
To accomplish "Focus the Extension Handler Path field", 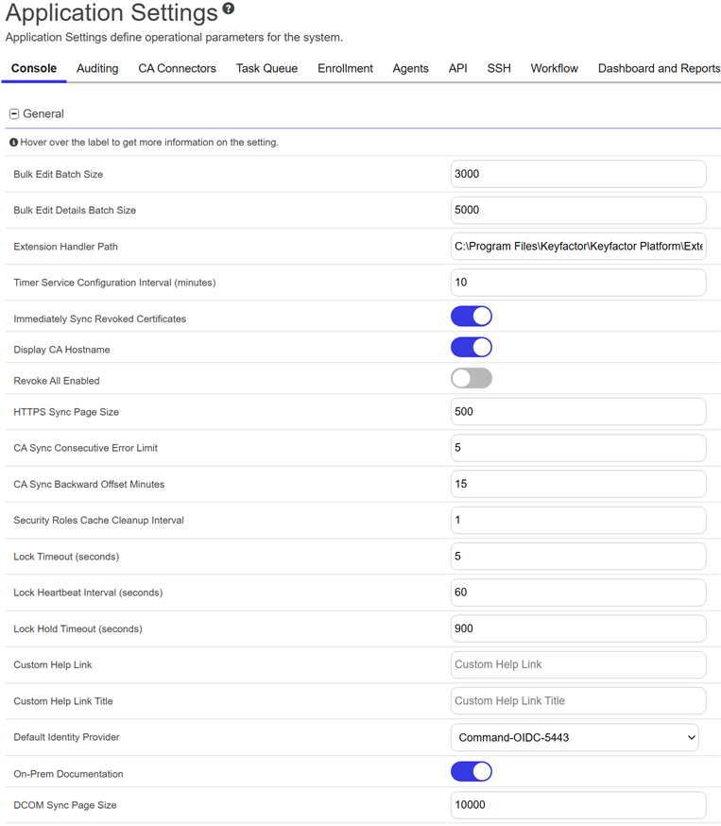I will (577, 247).
